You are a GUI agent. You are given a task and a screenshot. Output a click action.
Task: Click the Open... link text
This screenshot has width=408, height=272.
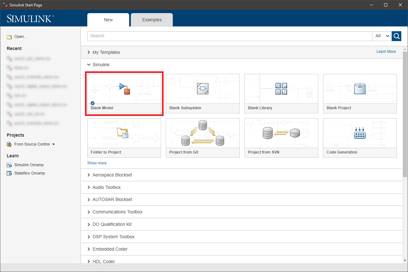coord(20,37)
